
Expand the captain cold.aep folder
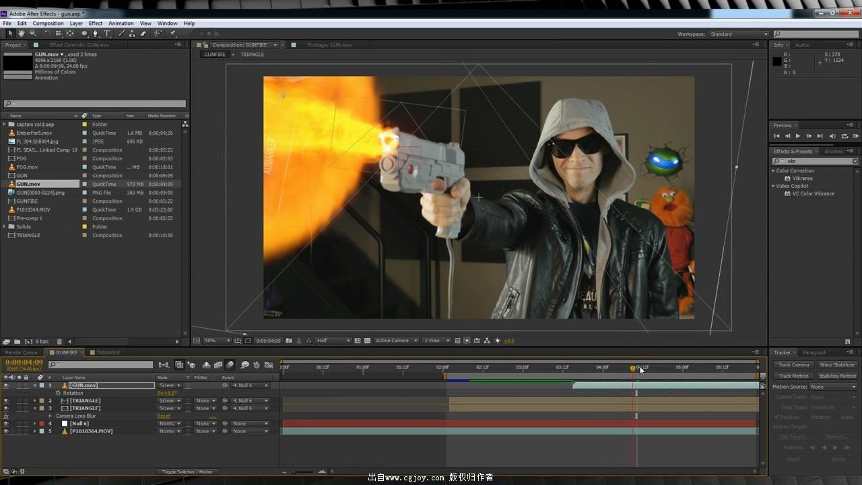click(5, 125)
